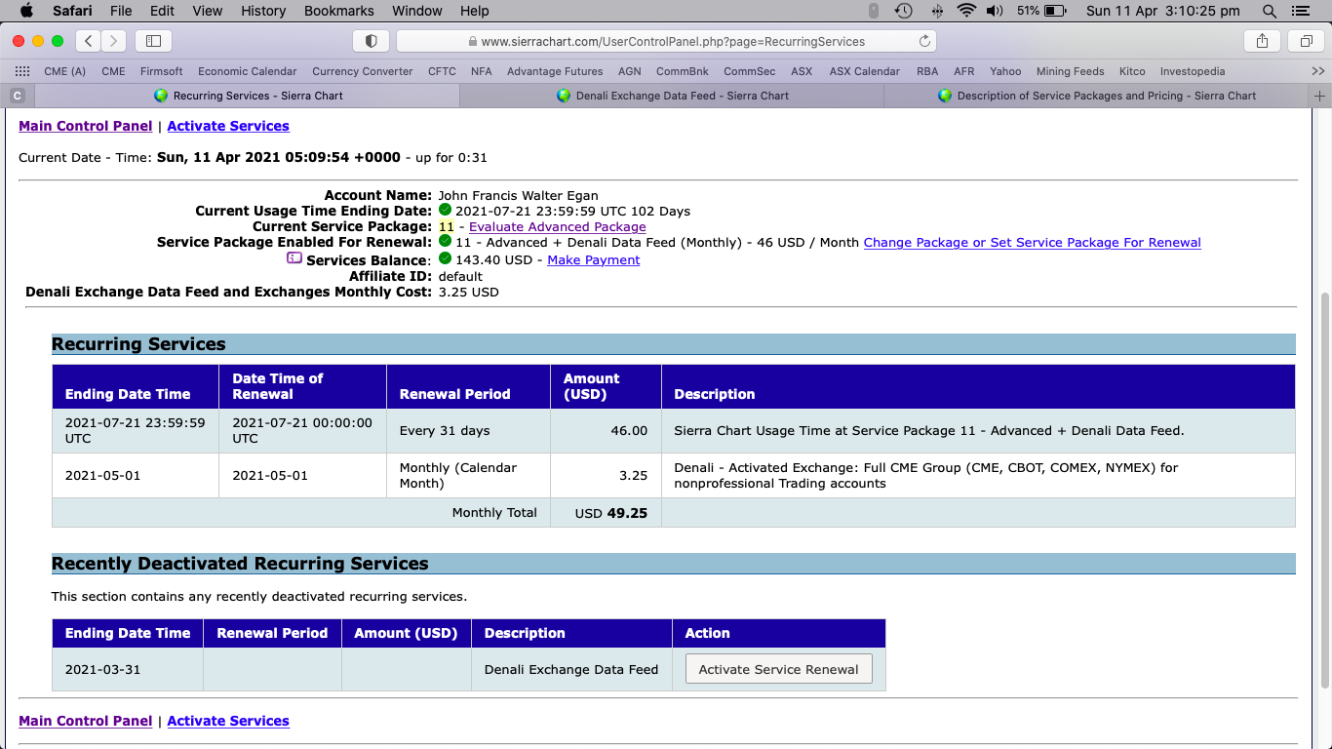Open the View menu
The height and width of the screenshot is (749, 1332).
coord(208,11)
